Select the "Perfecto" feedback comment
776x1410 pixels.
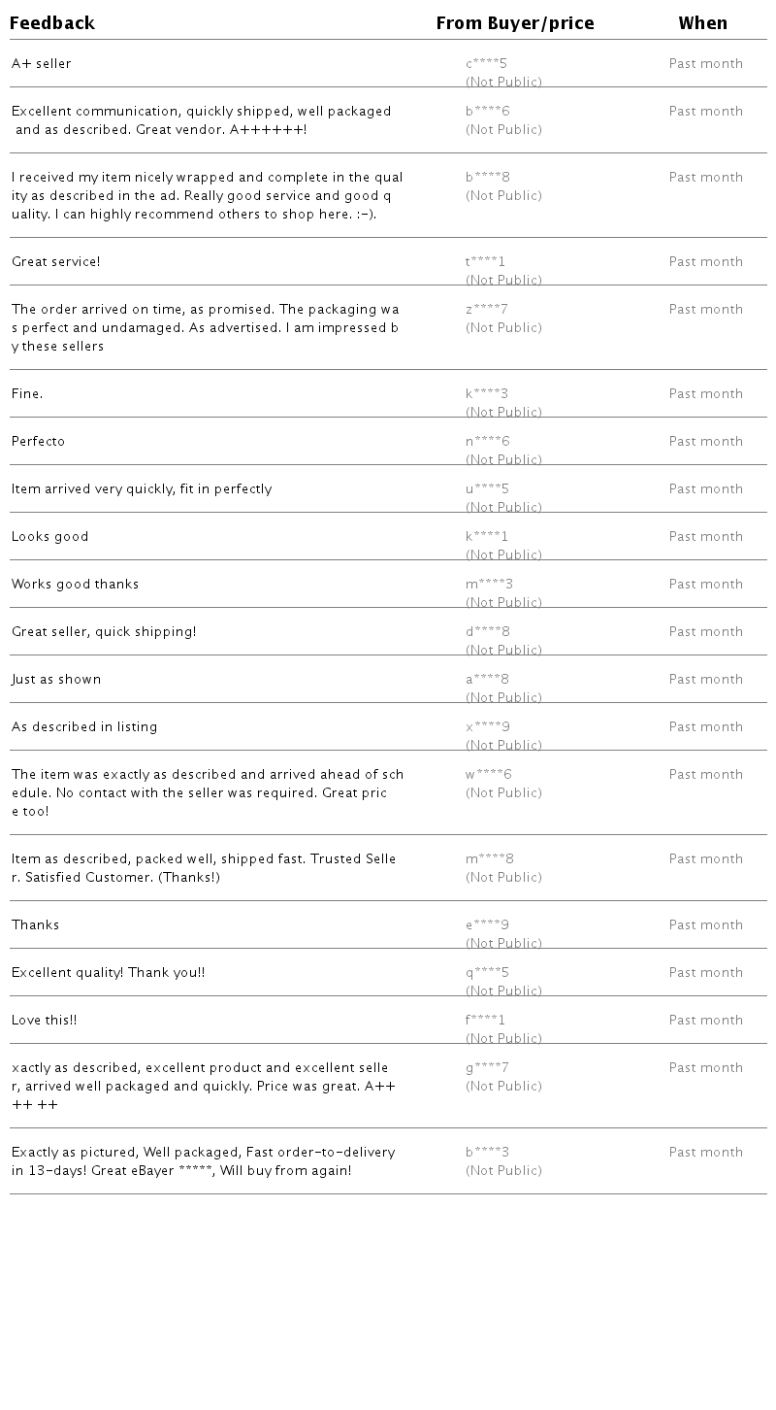(x=39, y=442)
